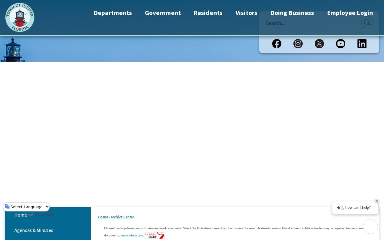Screen dimensions: 384x240
Task: Click the Employee Login link
Action: click(x=350, y=13)
